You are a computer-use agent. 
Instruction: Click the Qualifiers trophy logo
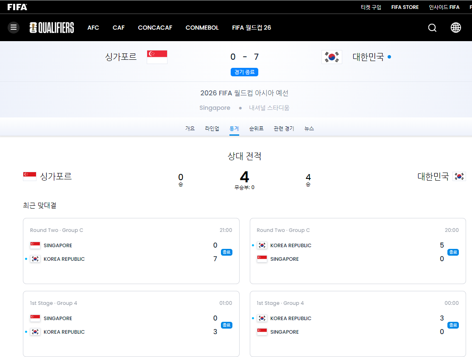tap(52, 28)
